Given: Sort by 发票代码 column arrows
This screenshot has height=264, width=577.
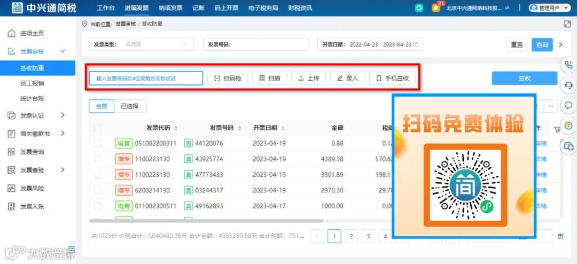Looking at the screenshot, I should click(176, 128).
